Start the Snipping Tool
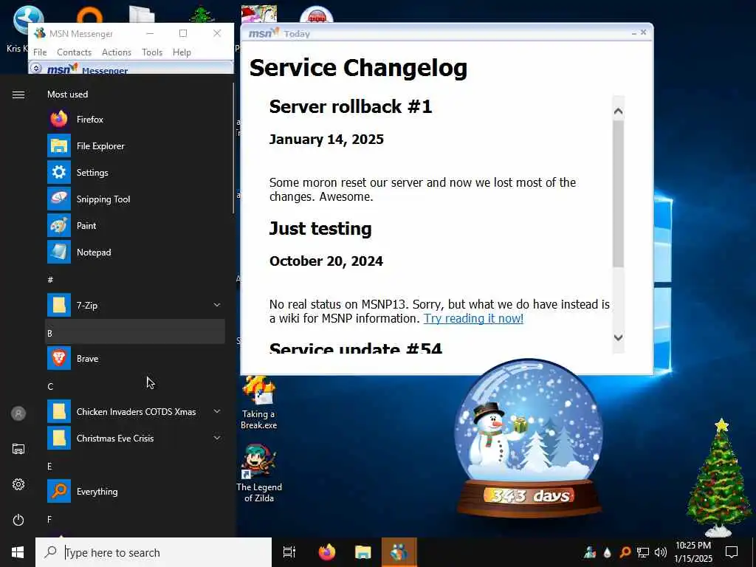The image size is (756, 567). (x=135, y=199)
